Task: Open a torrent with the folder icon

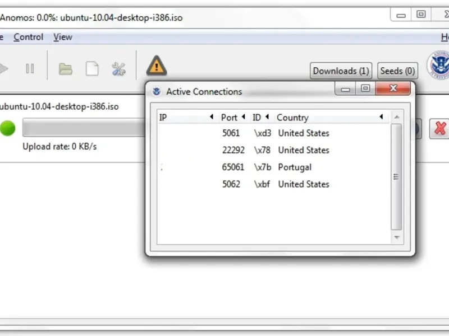Action: point(65,69)
